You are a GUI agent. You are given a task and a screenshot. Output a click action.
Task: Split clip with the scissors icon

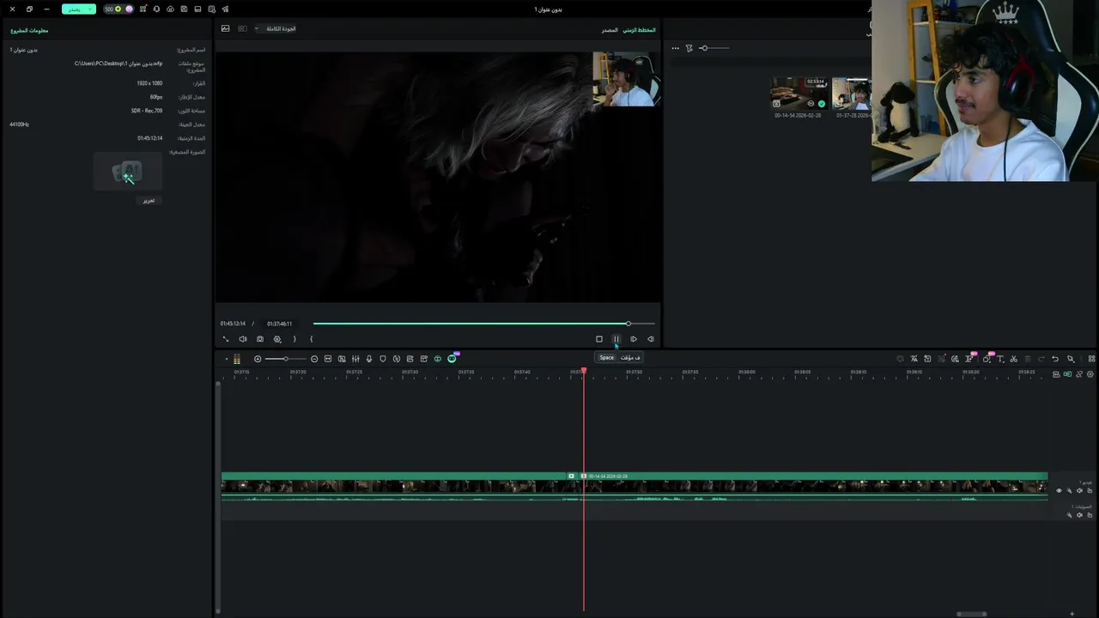pyautogui.click(x=1014, y=359)
